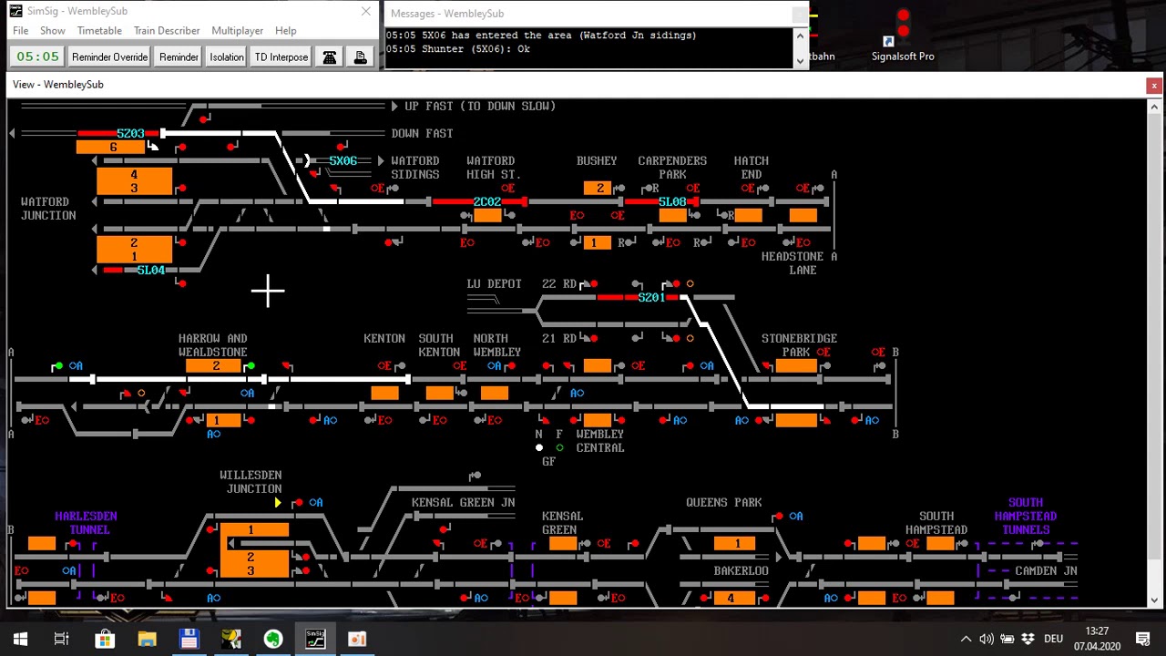This screenshot has height=656, width=1166.
Task: Open the Show menu
Action: [x=52, y=30]
